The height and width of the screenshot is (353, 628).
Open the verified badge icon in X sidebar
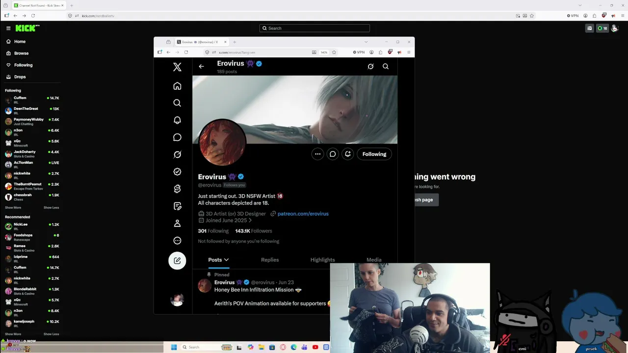pyautogui.click(x=177, y=172)
